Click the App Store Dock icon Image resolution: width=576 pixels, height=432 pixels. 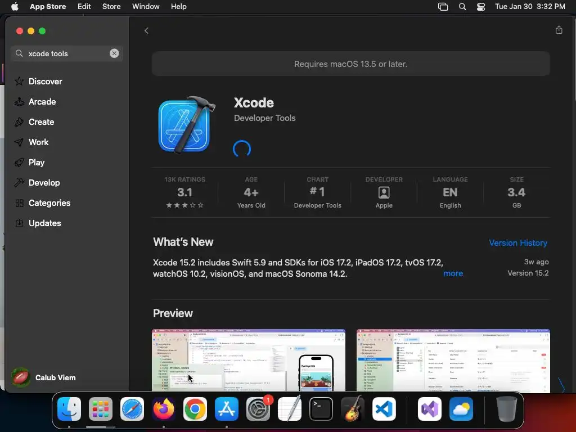click(227, 409)
